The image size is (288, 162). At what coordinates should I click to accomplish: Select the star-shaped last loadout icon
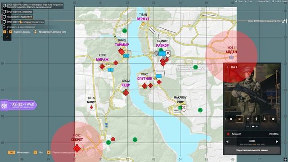[x=273, y=119]
